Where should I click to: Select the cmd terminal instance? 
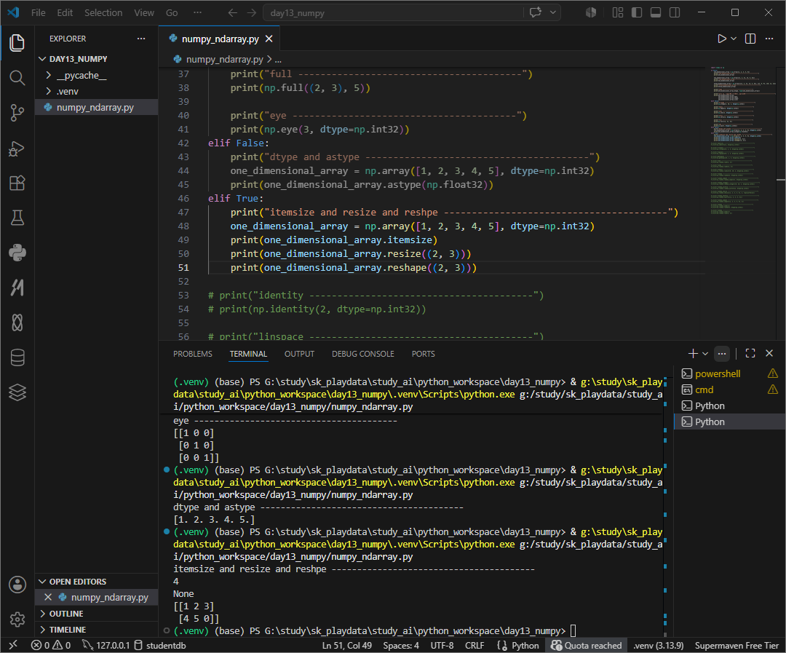pyautogui.click(x=730, y=389)
